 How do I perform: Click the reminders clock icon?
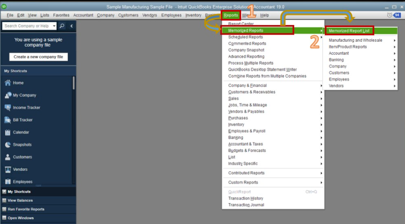389,15
